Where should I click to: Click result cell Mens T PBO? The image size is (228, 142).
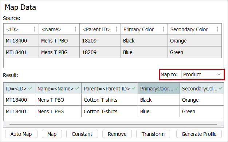point(58,100)
